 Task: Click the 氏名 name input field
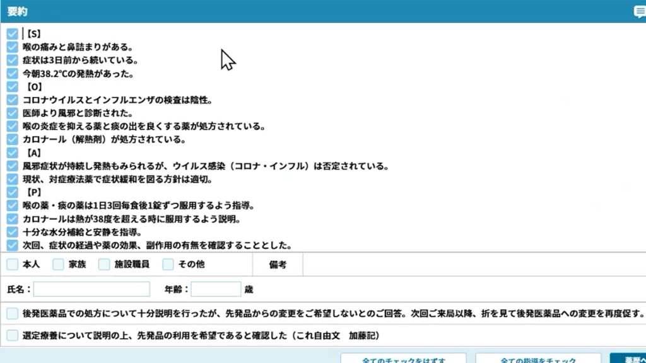click(x=91, y=289)
